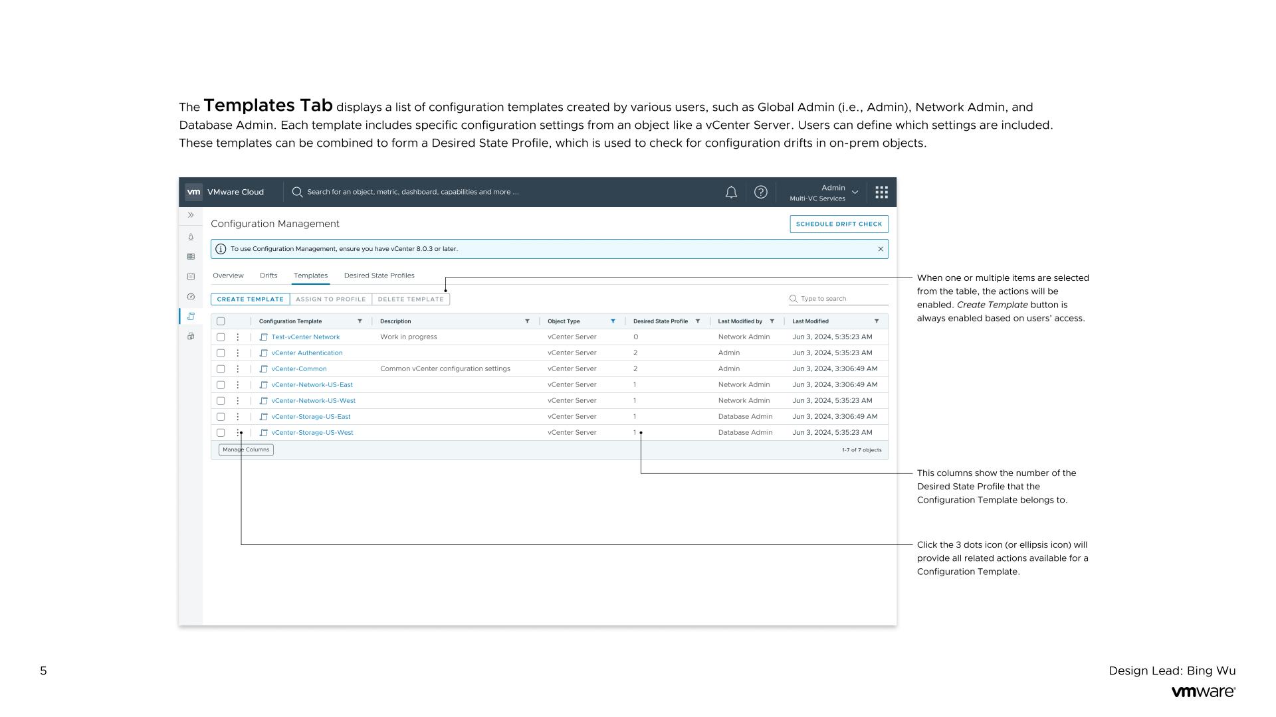Switch to the Drifts tab

[x=268, y=276]
